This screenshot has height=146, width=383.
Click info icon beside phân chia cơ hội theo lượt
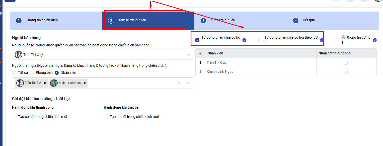tap(322, 40)
